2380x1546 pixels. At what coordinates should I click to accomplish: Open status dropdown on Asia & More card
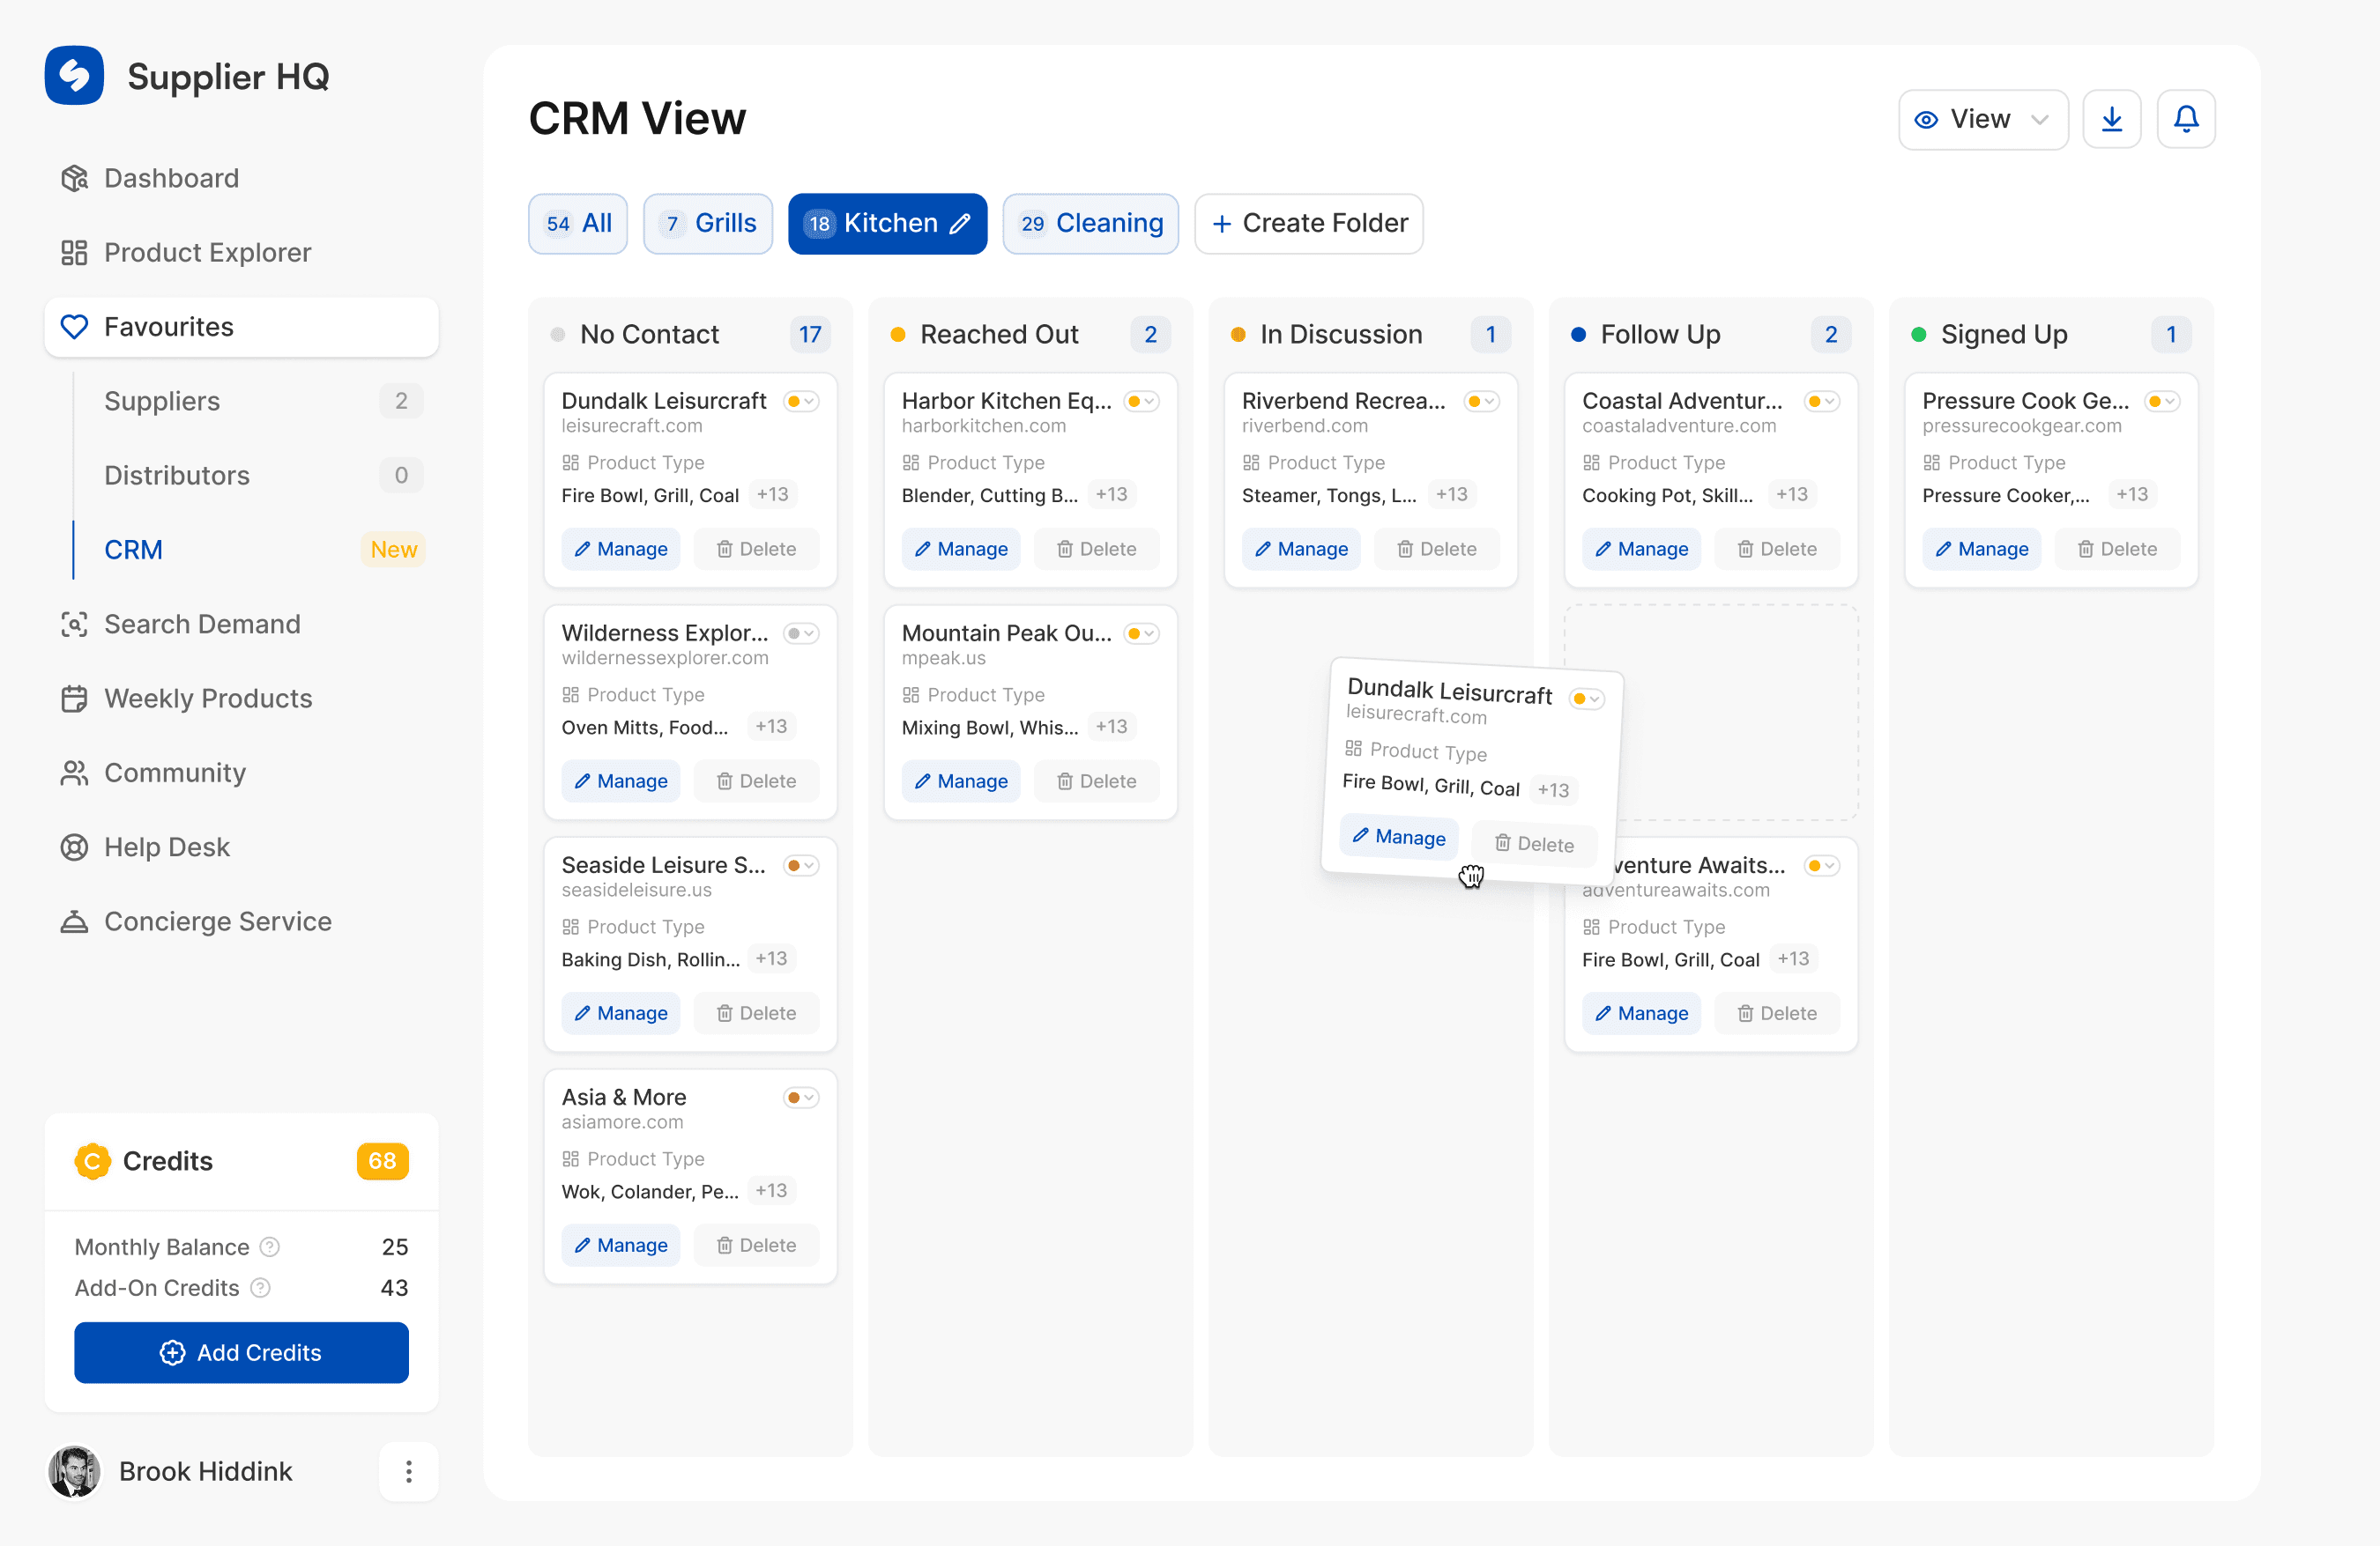coord(801,1098)
